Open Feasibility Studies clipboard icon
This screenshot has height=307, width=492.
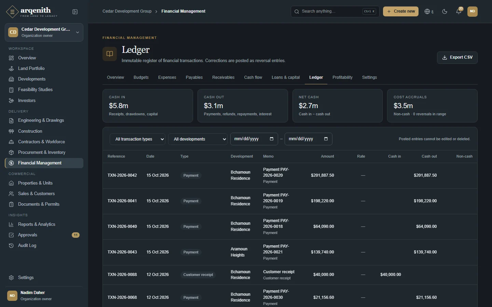pyautogui.click(x=11, y=90)
